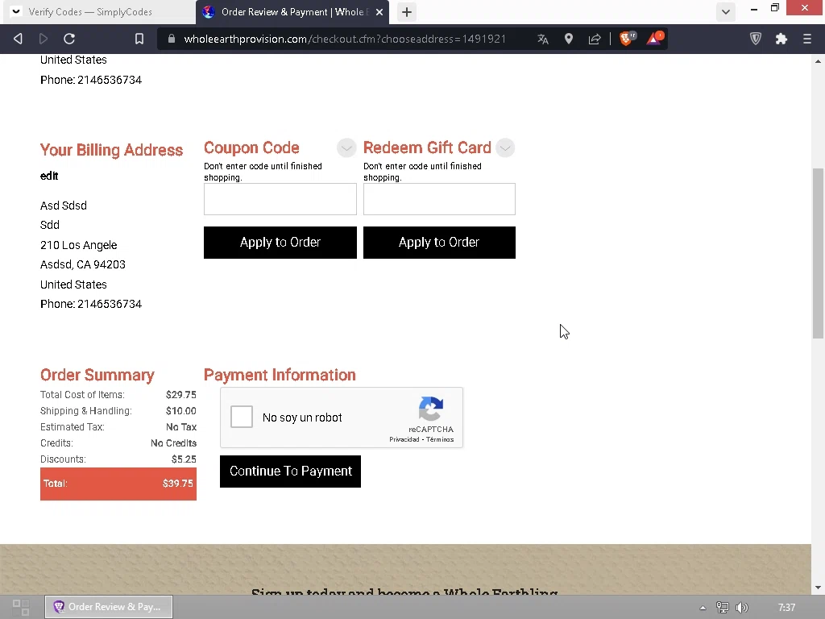Open location permission pin icon
This screenshot has height=619, width=825.
[569, 39]
